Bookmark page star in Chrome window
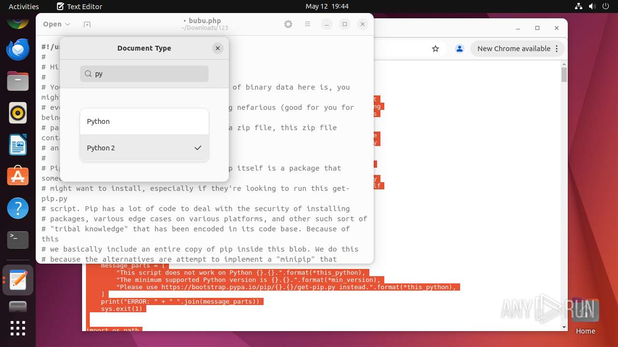The height and width of the screenshot is (347, 618). pos(435,49)
